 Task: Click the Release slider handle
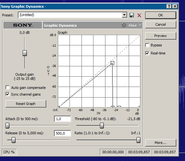tap(14, 140)
